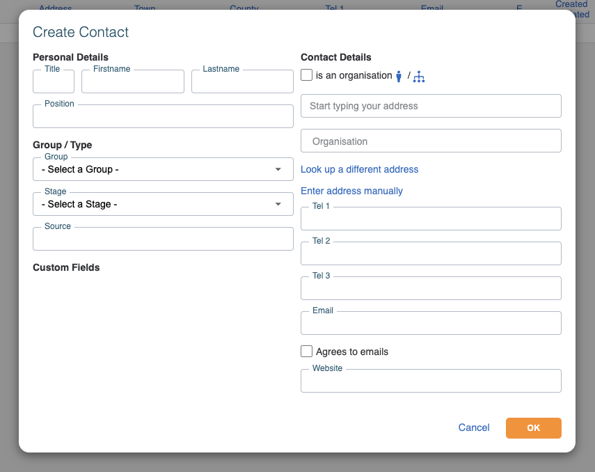
Task: Click the person icon beside organisation checkbox
Action: click(x=399, y=77)
